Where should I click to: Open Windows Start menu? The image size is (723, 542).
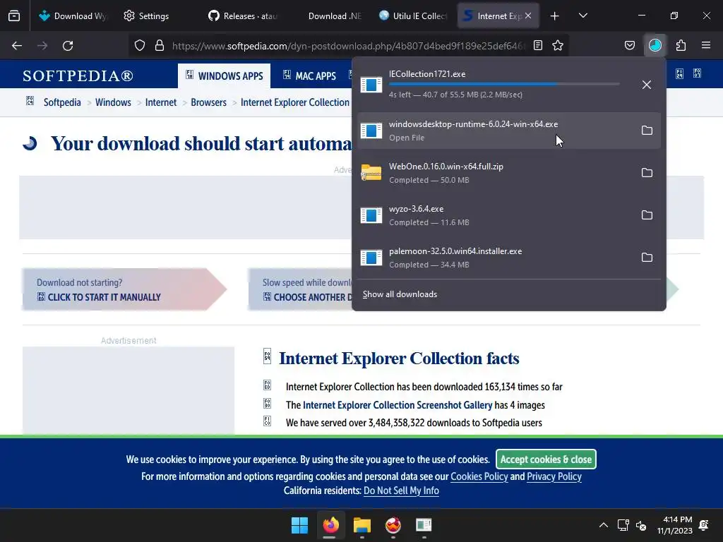(x=299, y=525)
